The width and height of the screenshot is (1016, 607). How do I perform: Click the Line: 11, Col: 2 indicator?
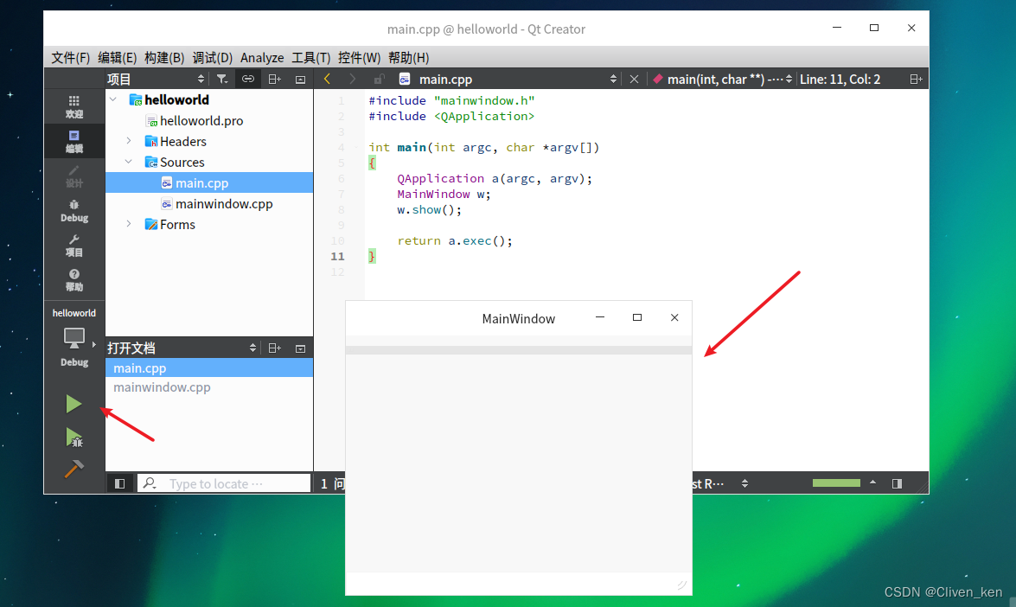[x=840, y=79]
